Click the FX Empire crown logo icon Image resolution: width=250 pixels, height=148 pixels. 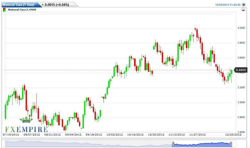point(26,120)
